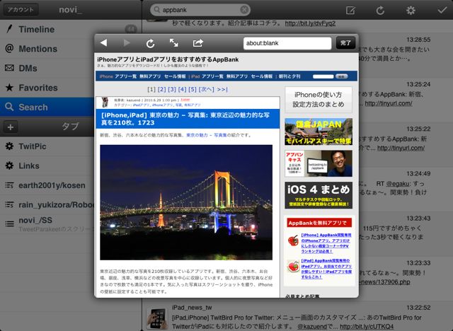Open the tinyurl.com link in 13:25:24 tweet

click(389, 103)
